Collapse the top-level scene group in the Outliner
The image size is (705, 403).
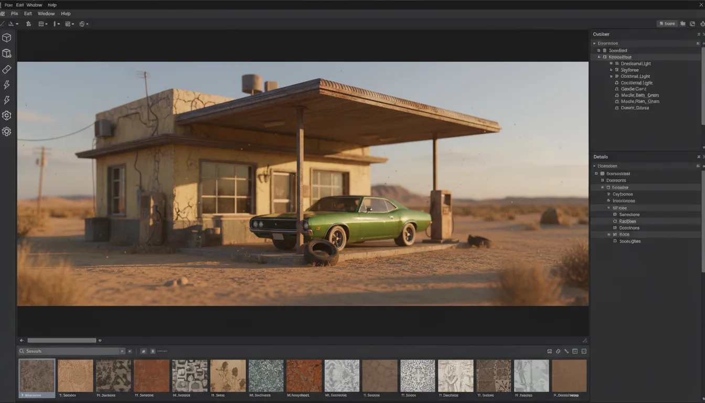(595, 43)
